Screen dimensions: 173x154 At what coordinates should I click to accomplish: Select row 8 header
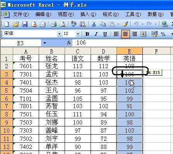(x=7, y=114)
